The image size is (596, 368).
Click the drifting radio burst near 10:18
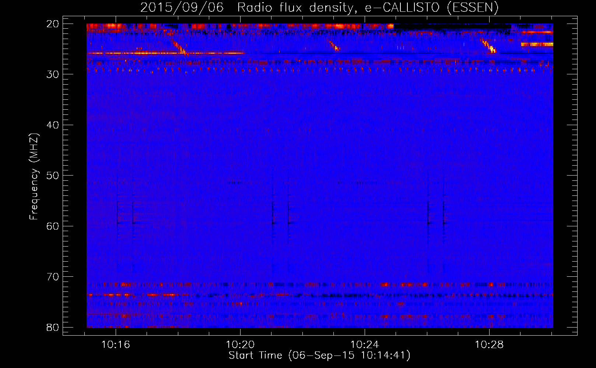pos(180,48)
